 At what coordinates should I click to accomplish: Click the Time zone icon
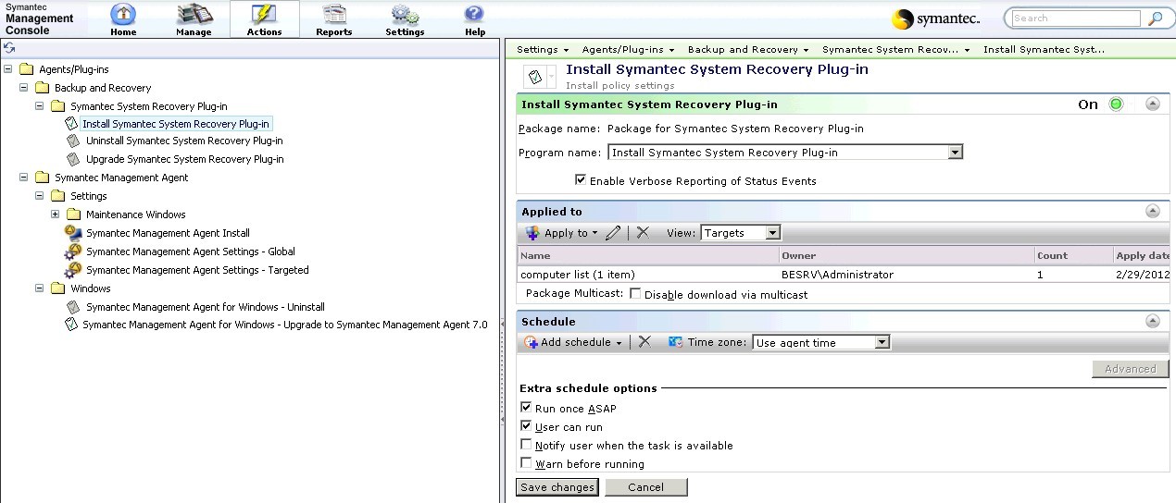(x=676, y=342)
